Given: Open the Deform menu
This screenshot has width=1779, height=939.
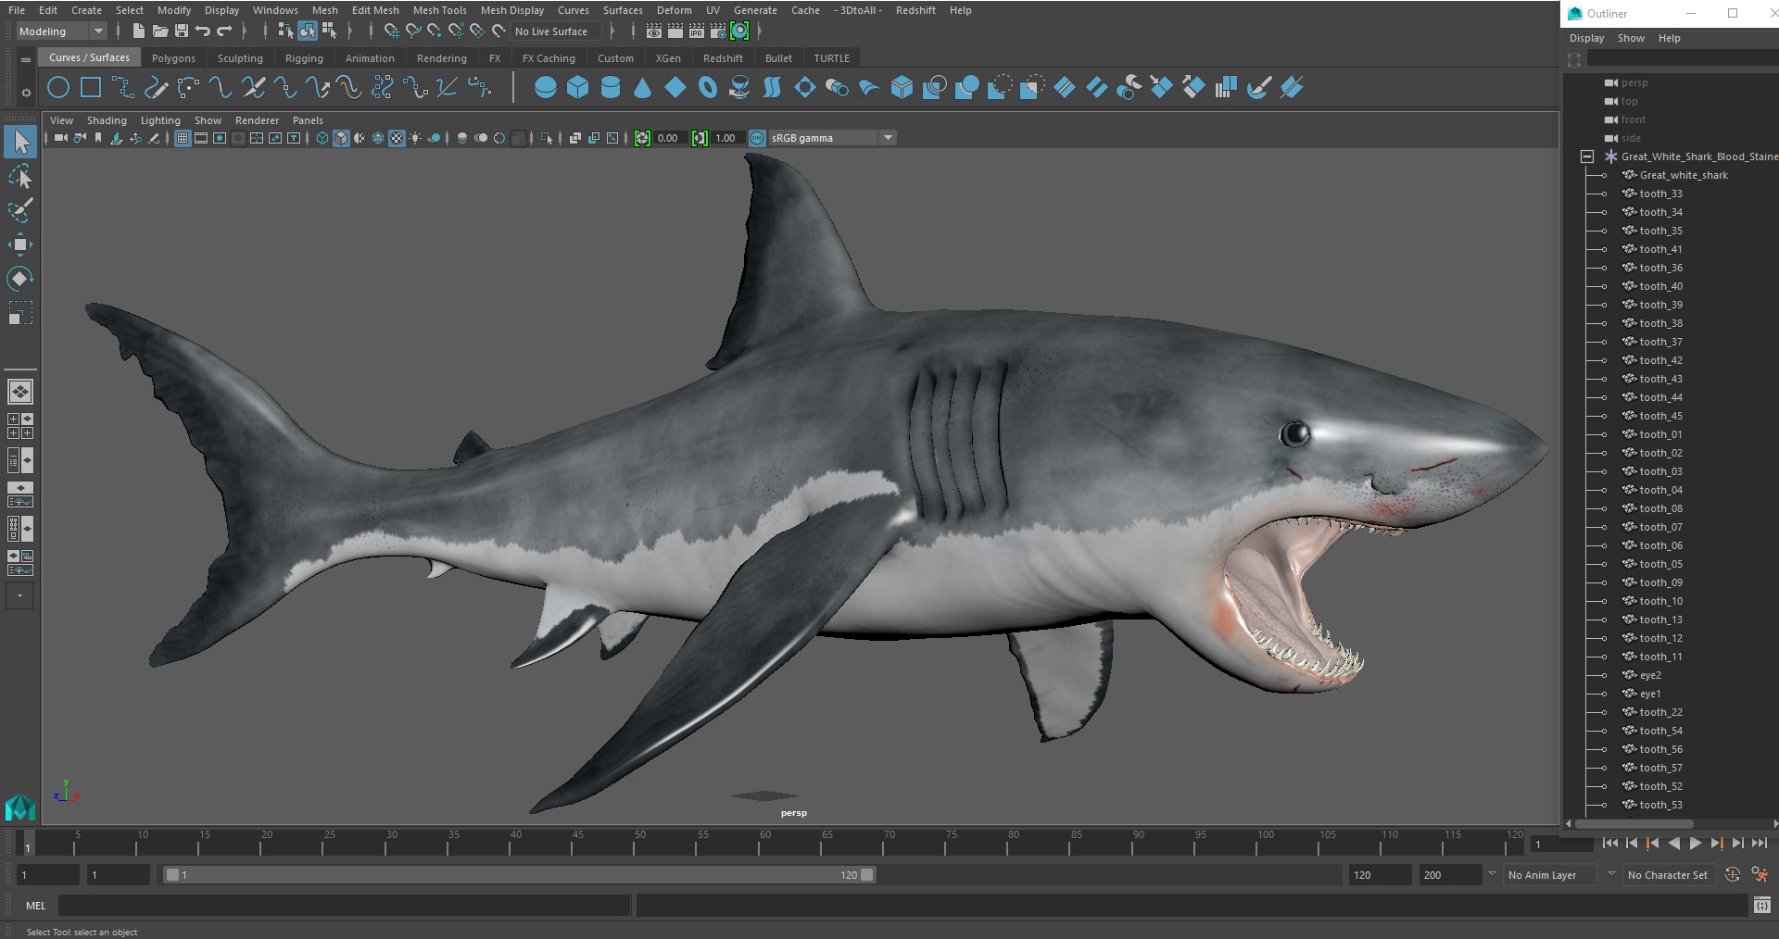Looking at the screenshot, I should (x=674, y=10).
